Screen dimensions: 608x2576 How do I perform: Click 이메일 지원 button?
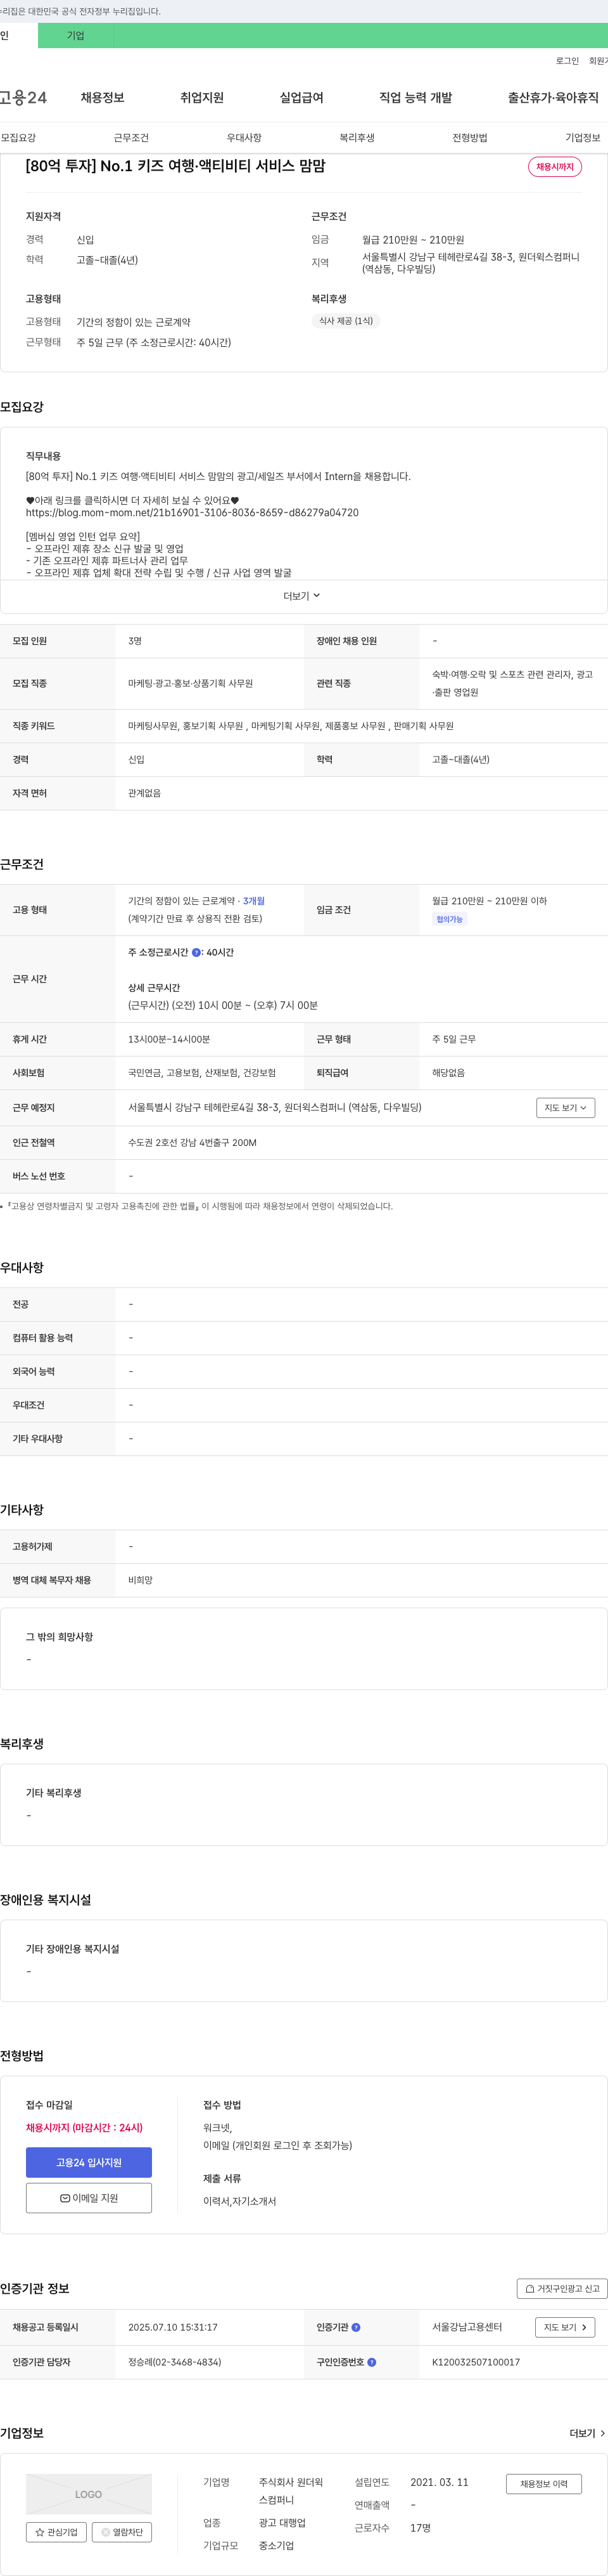tap(89, 2198)
